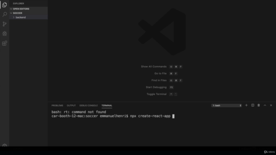Expand the backend folder

point(28,17)
